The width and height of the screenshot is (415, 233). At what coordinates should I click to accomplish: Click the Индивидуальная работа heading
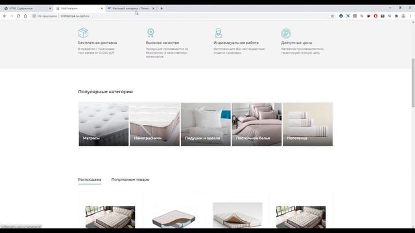(236, 43)
